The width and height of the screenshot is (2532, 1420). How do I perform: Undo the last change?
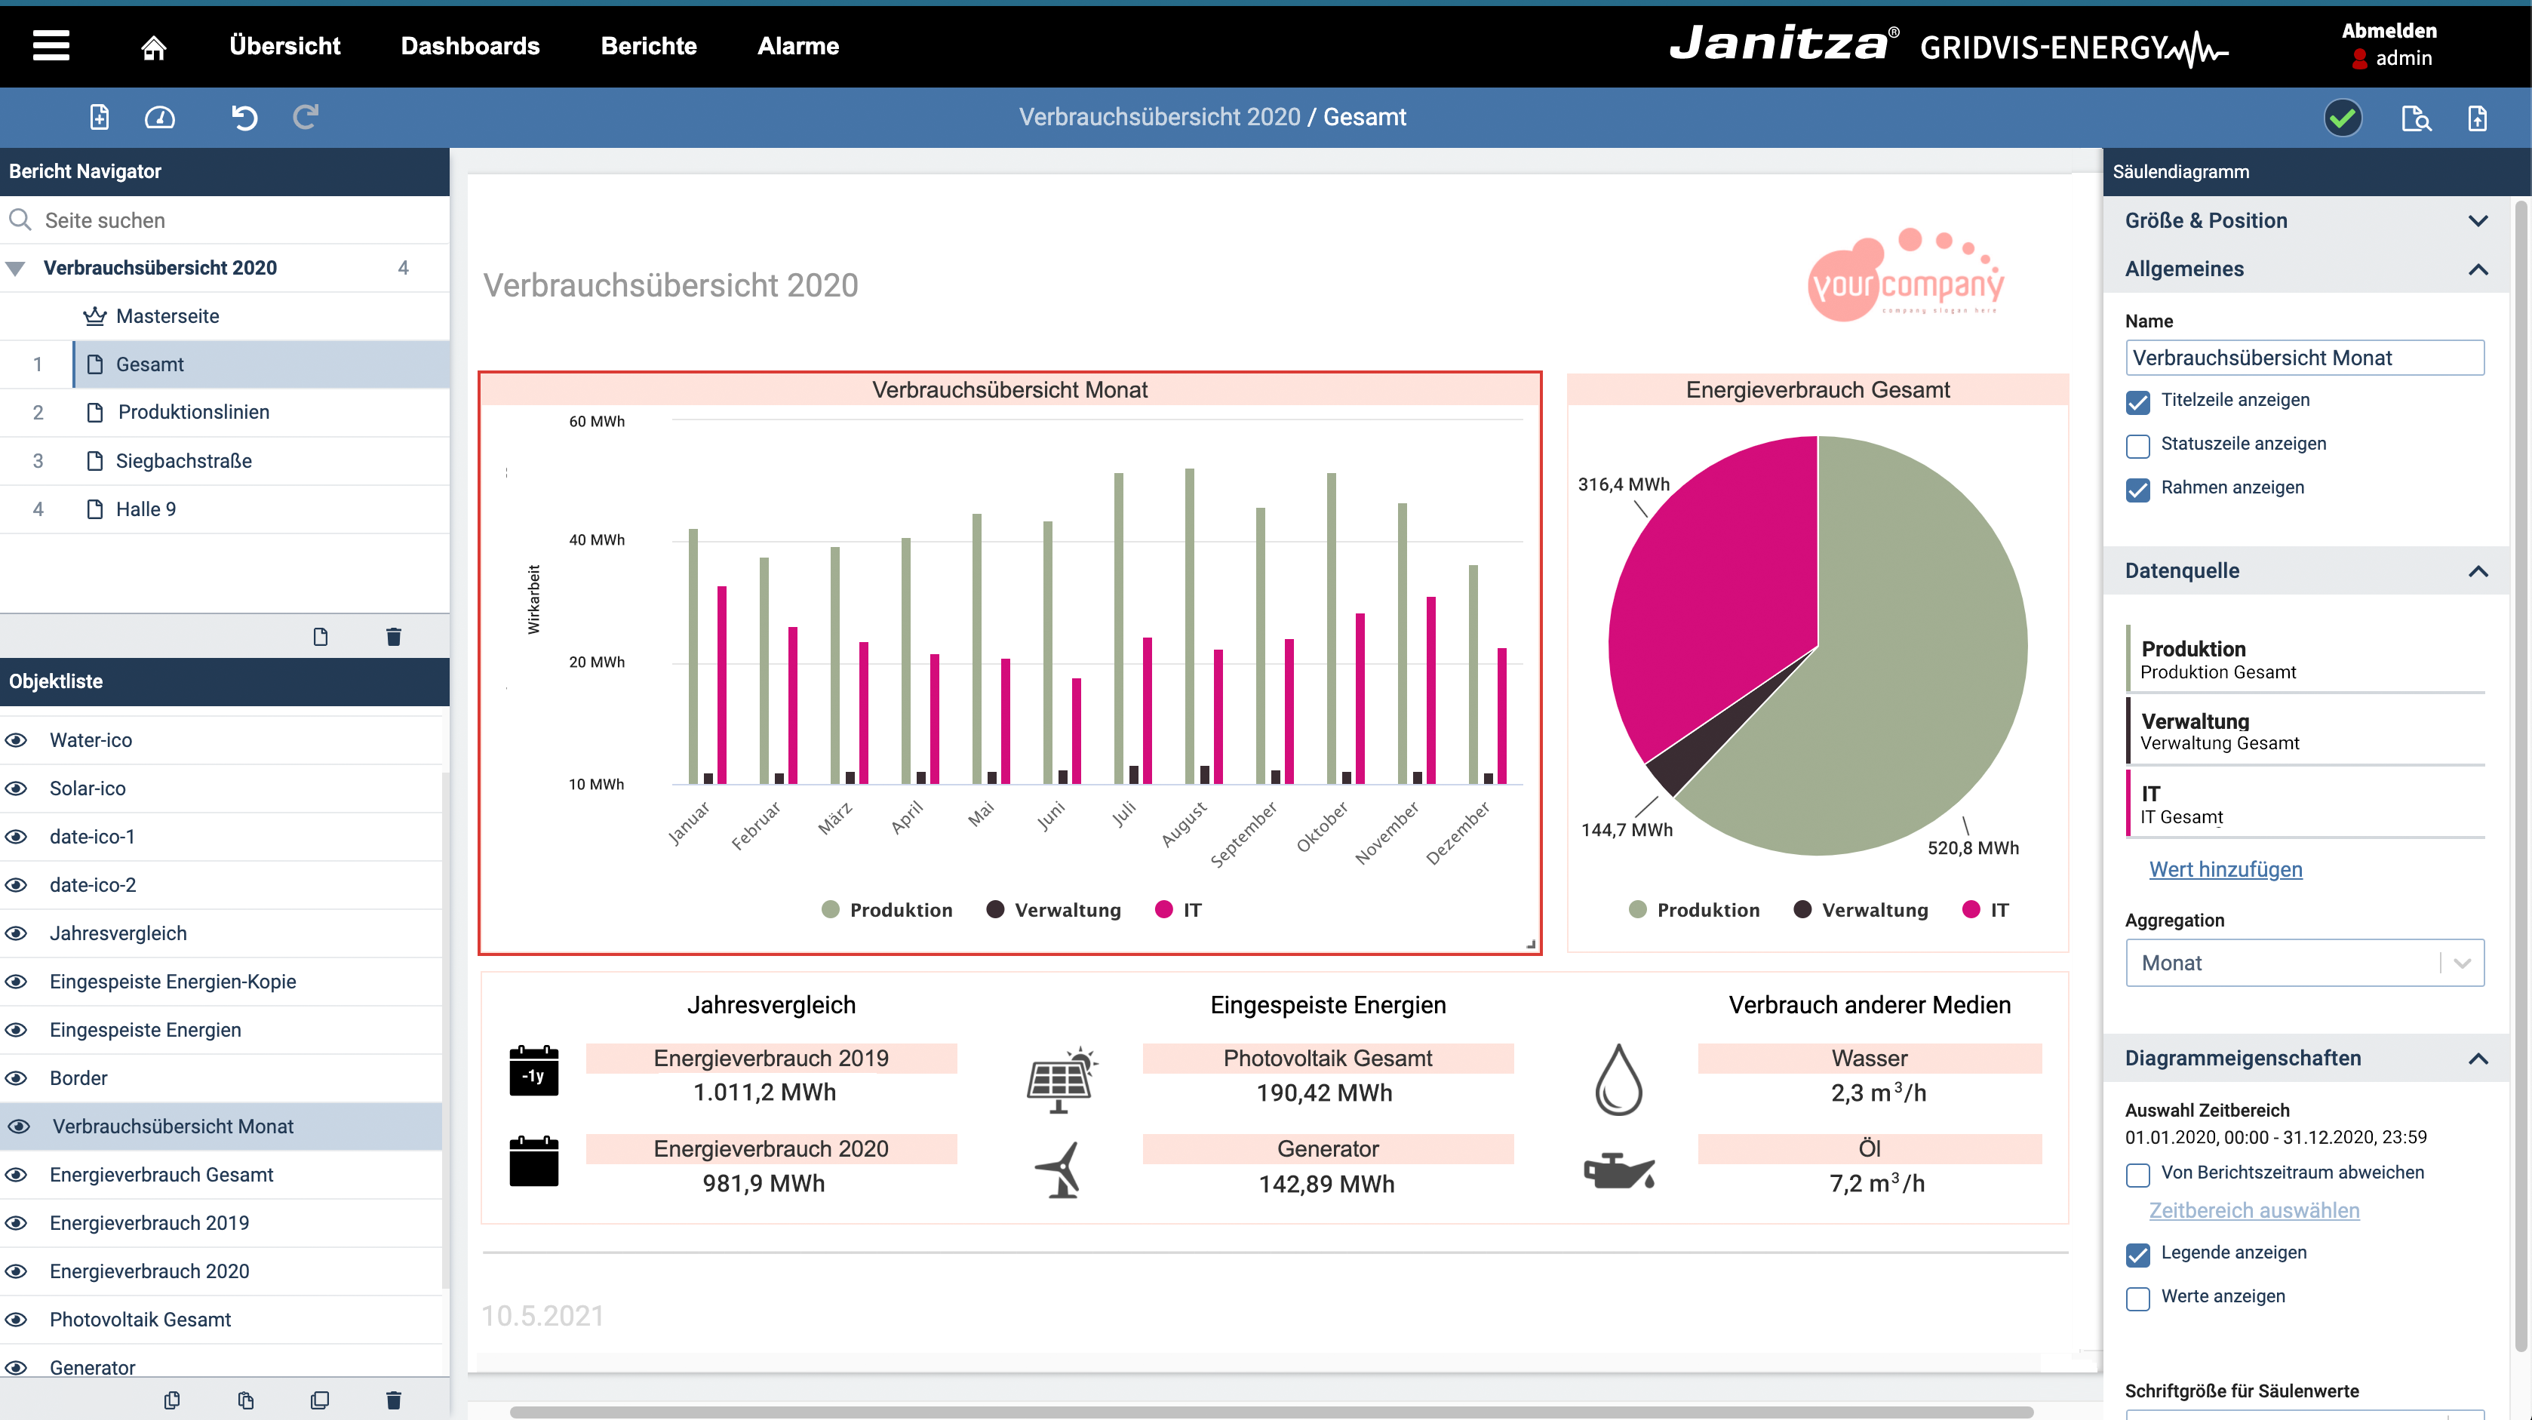[244, 117]
